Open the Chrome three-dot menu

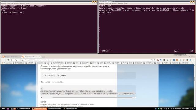[x=194, y=60]
